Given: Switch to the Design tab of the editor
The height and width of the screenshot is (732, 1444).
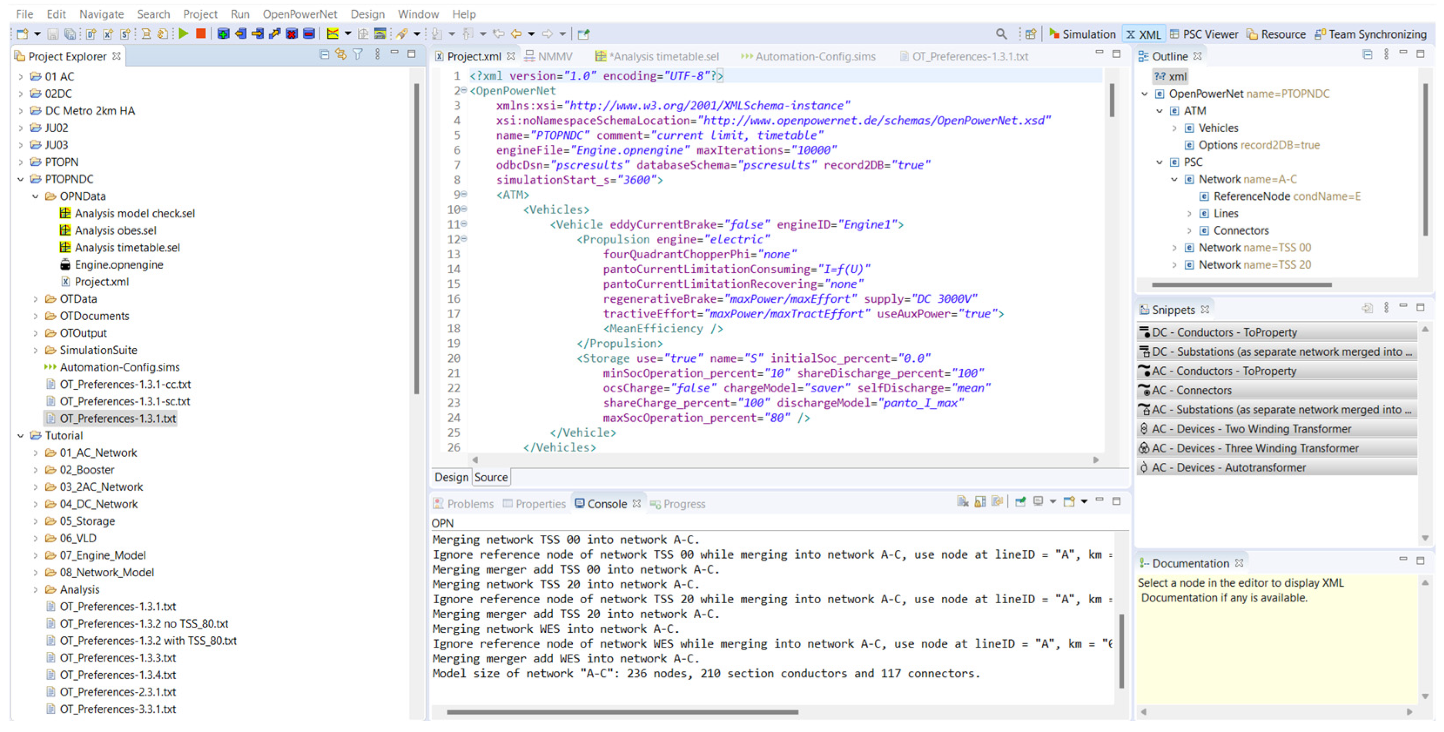Looking at the screenshot, I should 451,477.
